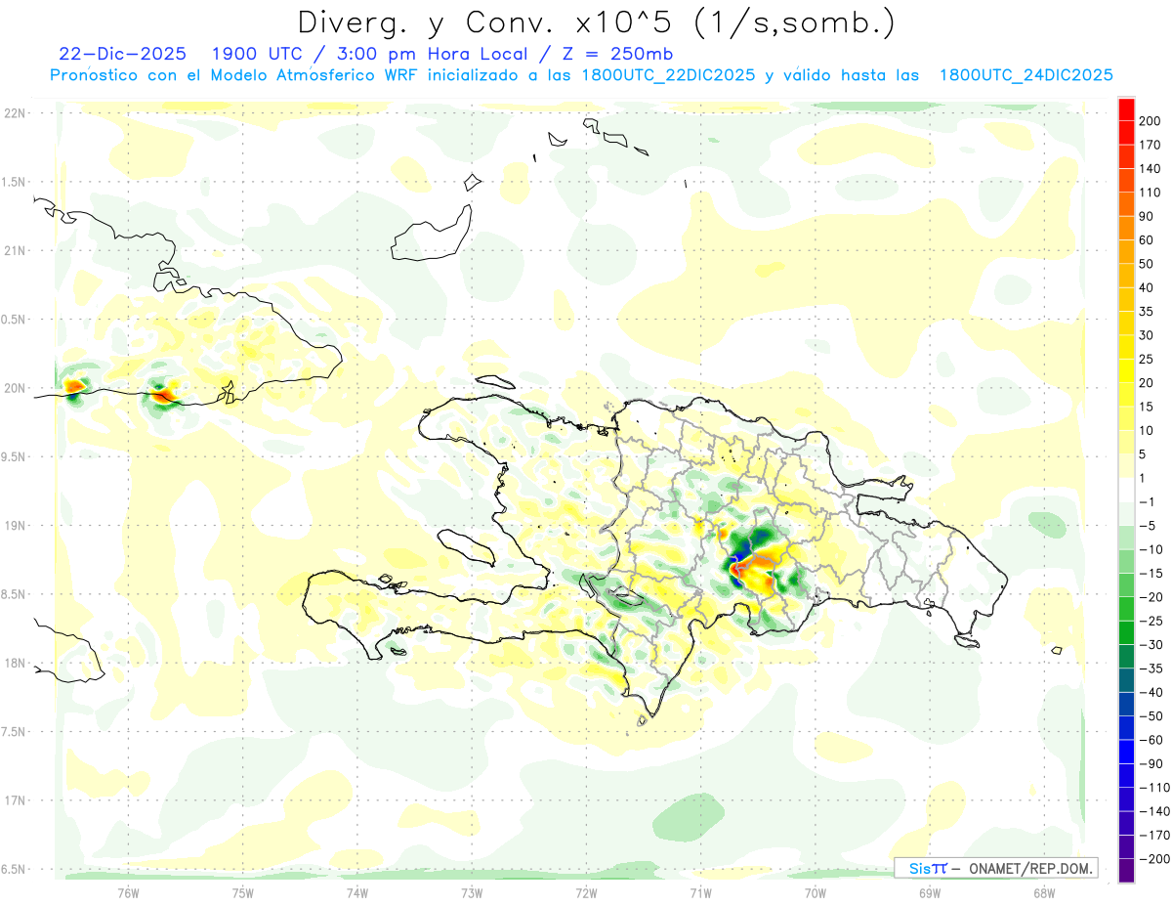The image size is (1172, 906).
Task: Click the '75W' longitude label
Action: (x=243, y=893)
